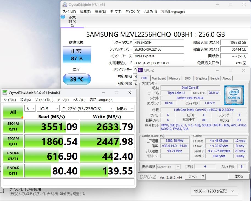Run the SEQ1M Q1T1 test

[13, 141]
